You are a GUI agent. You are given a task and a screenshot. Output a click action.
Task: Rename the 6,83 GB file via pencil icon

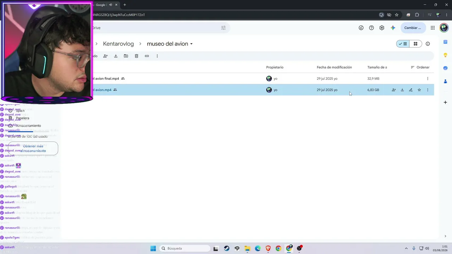[411, 90]
